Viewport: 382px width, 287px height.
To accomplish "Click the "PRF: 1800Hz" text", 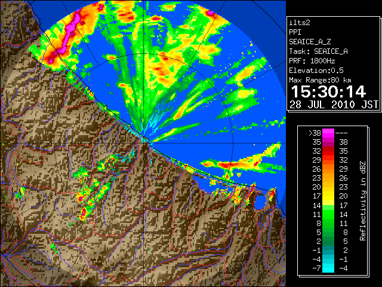I will click(312, 61).
